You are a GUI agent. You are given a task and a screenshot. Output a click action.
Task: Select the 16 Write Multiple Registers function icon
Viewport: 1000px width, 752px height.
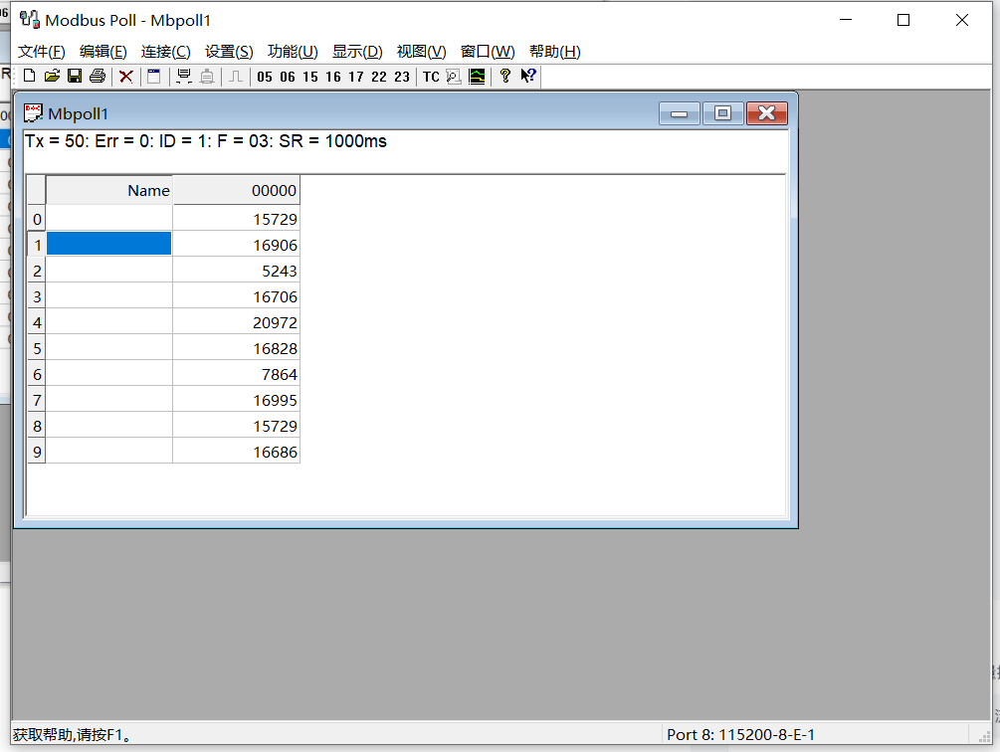[x=332, y=76]
